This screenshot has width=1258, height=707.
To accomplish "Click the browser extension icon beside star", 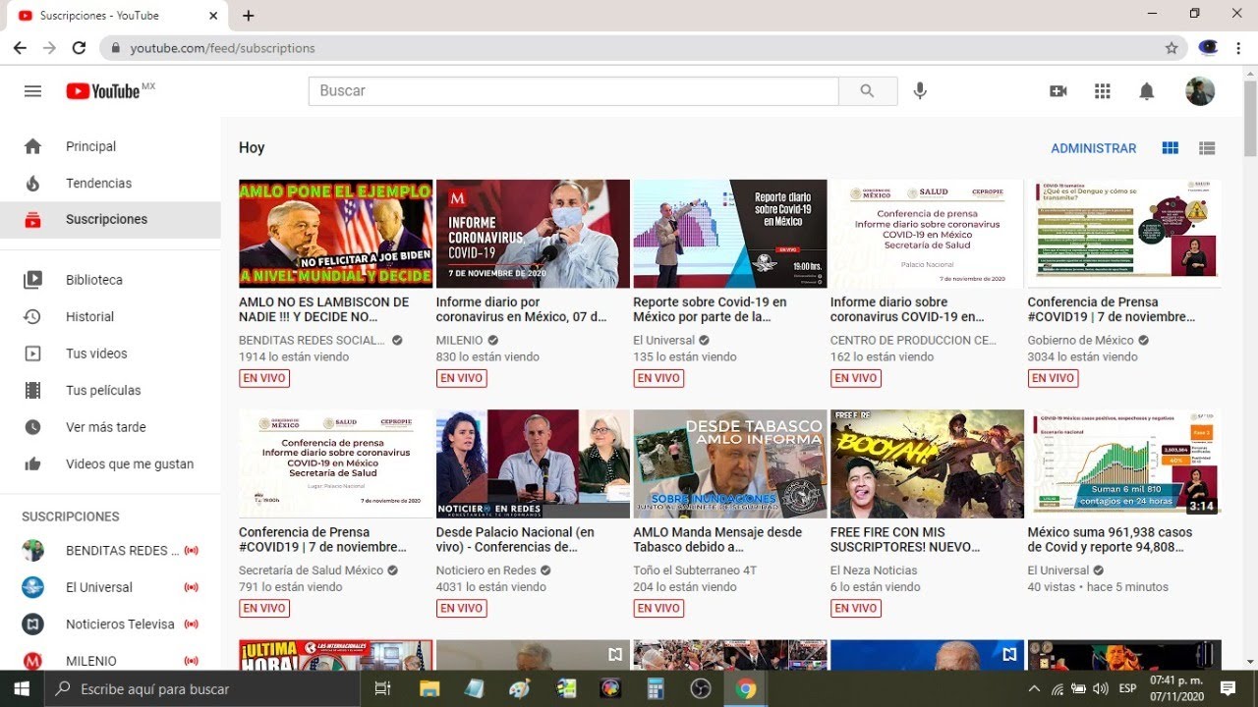I will [1209, 48].
